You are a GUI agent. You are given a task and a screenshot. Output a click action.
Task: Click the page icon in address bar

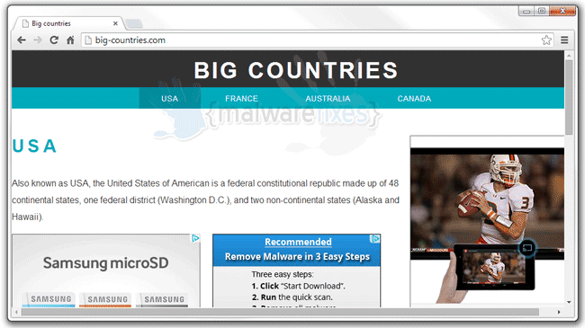coord(88,40)
